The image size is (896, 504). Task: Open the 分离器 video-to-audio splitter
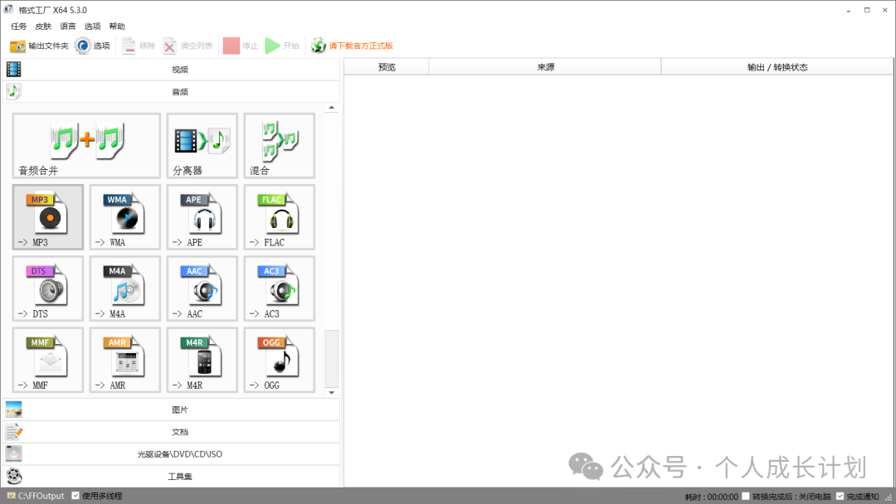[x=202, y=146]
